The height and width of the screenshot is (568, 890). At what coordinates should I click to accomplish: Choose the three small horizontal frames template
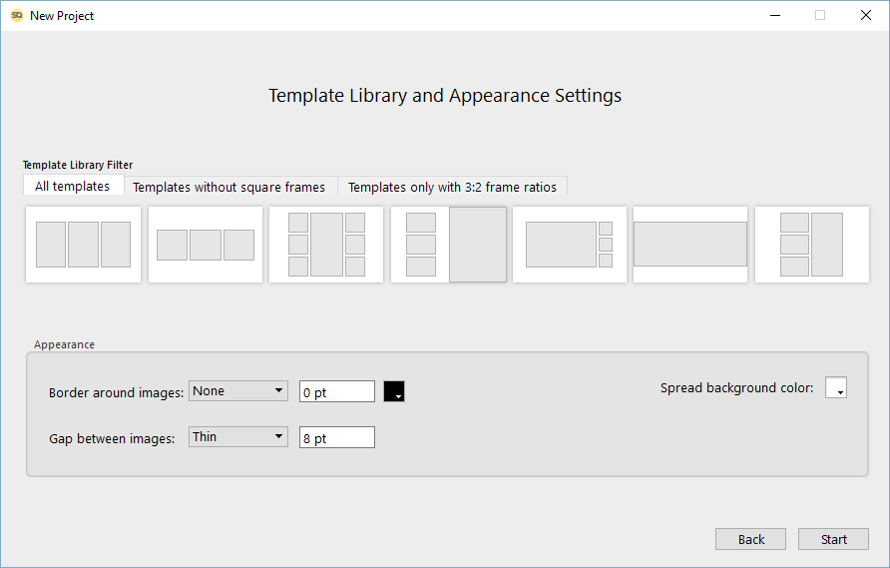click(206, 245)
